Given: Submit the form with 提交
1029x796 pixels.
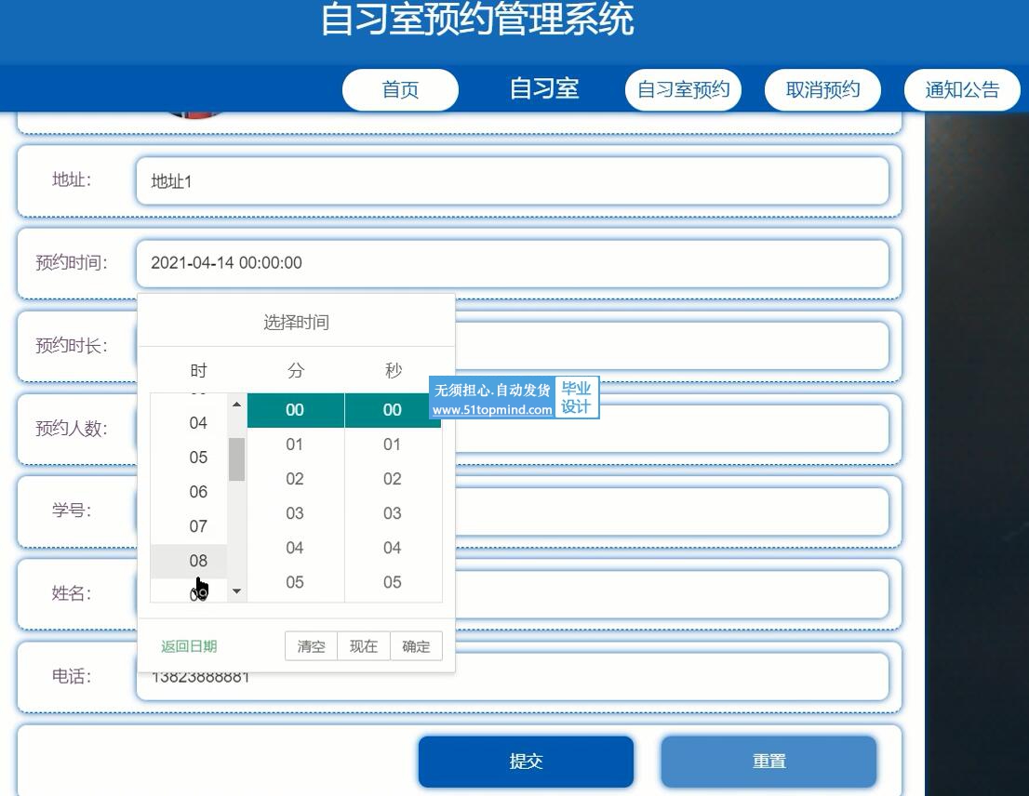Looking at the screenshot, I should (x=526, y=762).
